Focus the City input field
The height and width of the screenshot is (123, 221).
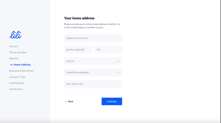click(108, 49)
